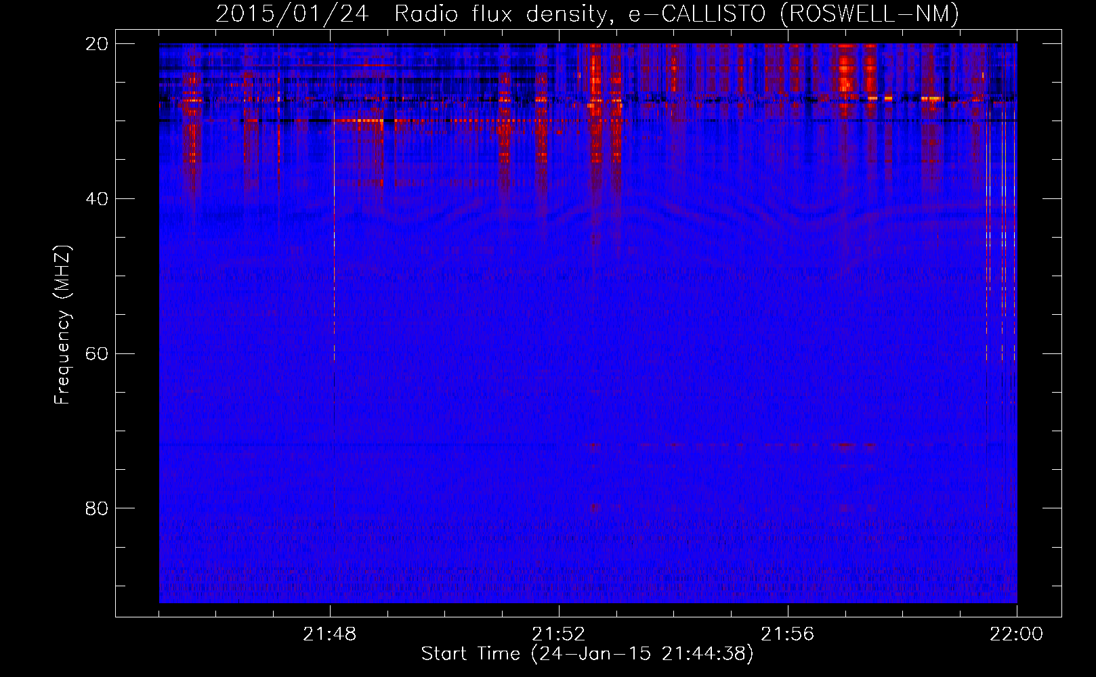
Task: Click the 'Start Time (24-Jan-15 21:44:38)' axis label
Action: (587, 654)
